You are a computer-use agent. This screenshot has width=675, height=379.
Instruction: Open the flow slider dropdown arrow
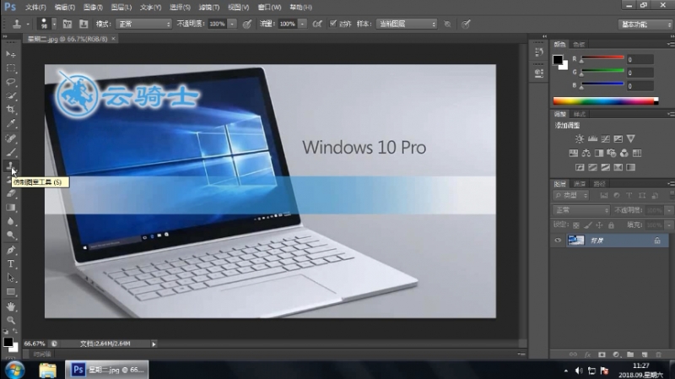tap(303, 24)
